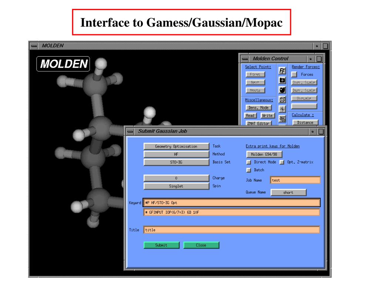Open the Geometry Optimisation task selector
The width and height of the screenshot is (379, 284).
(176, 146)
